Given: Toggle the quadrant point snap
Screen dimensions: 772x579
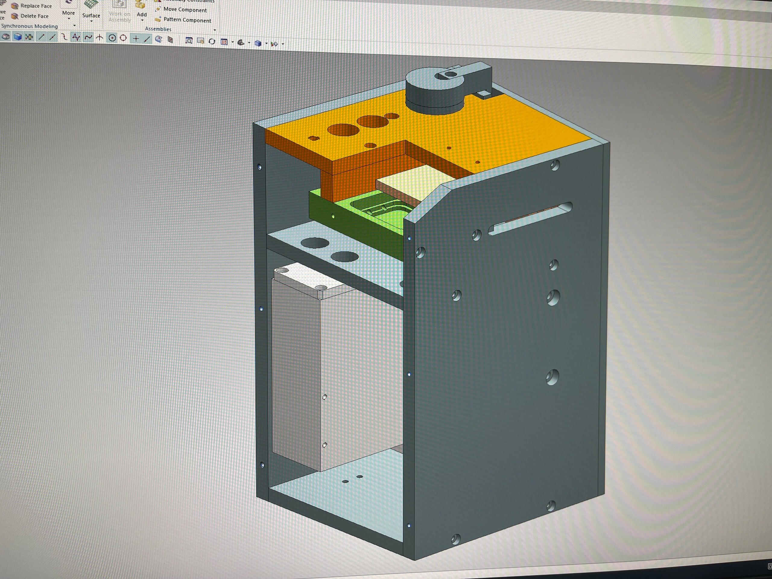Looking at the screenshot, I should click(x=123, y=38).
